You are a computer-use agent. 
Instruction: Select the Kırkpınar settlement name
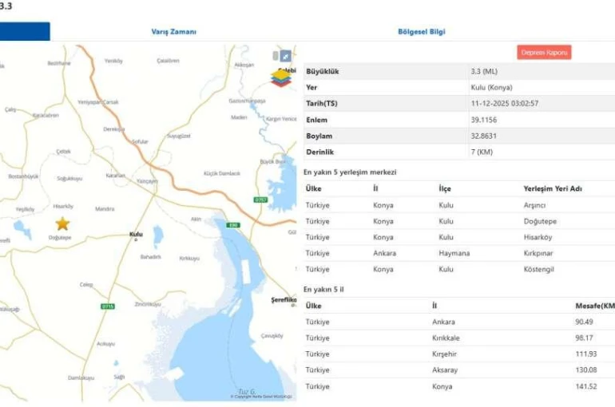coord(538,253)
